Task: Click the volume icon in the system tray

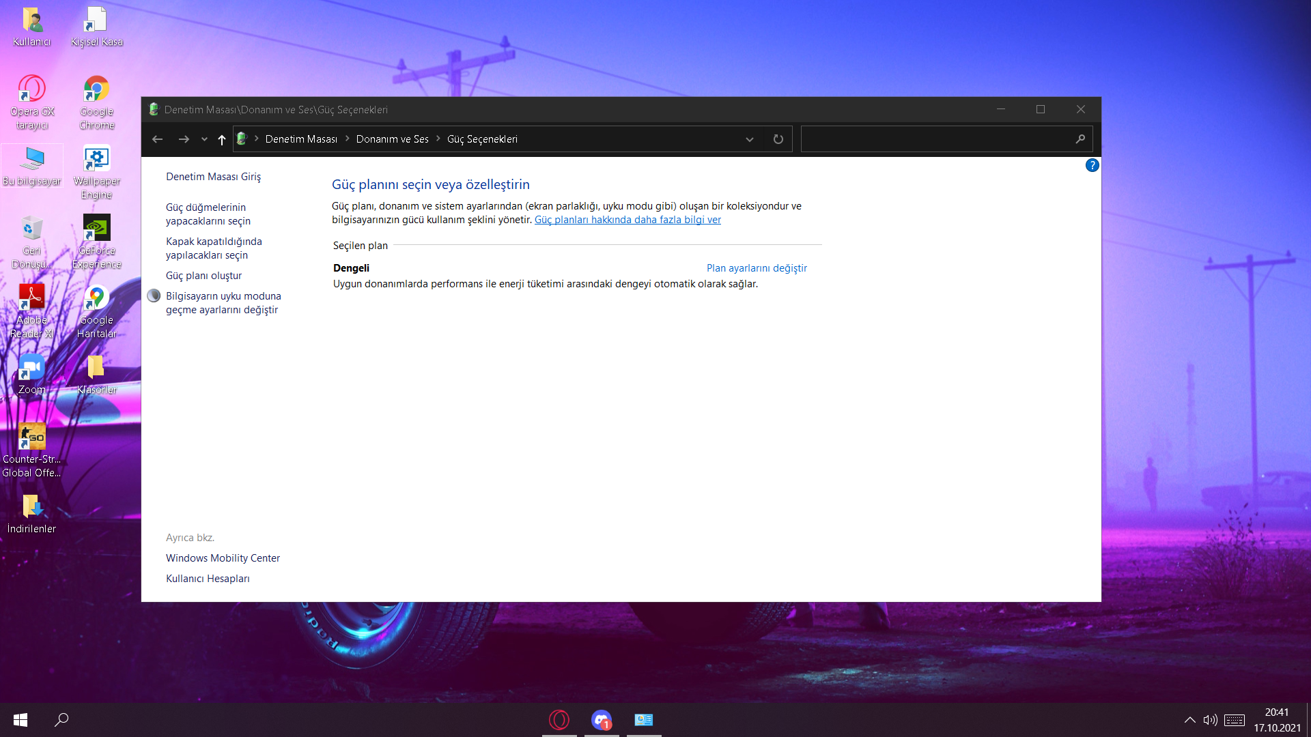Action: click(1210, 720)
